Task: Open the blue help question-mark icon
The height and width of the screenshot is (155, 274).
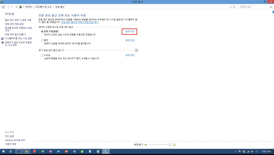Action: tap(273, 12)
